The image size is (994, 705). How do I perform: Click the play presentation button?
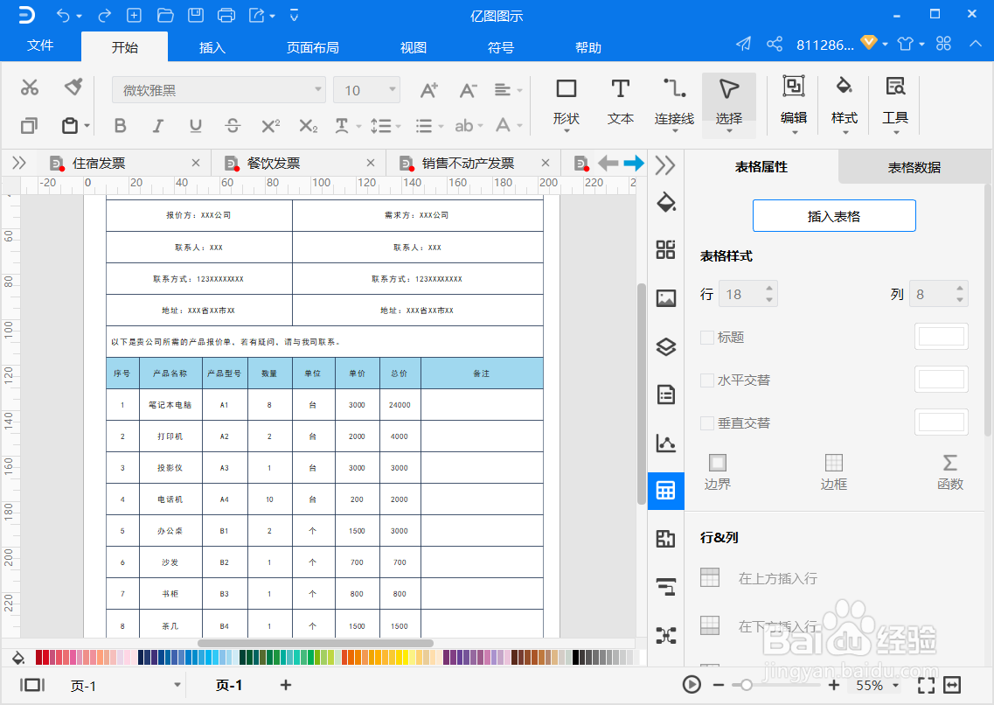click(692, 685)
